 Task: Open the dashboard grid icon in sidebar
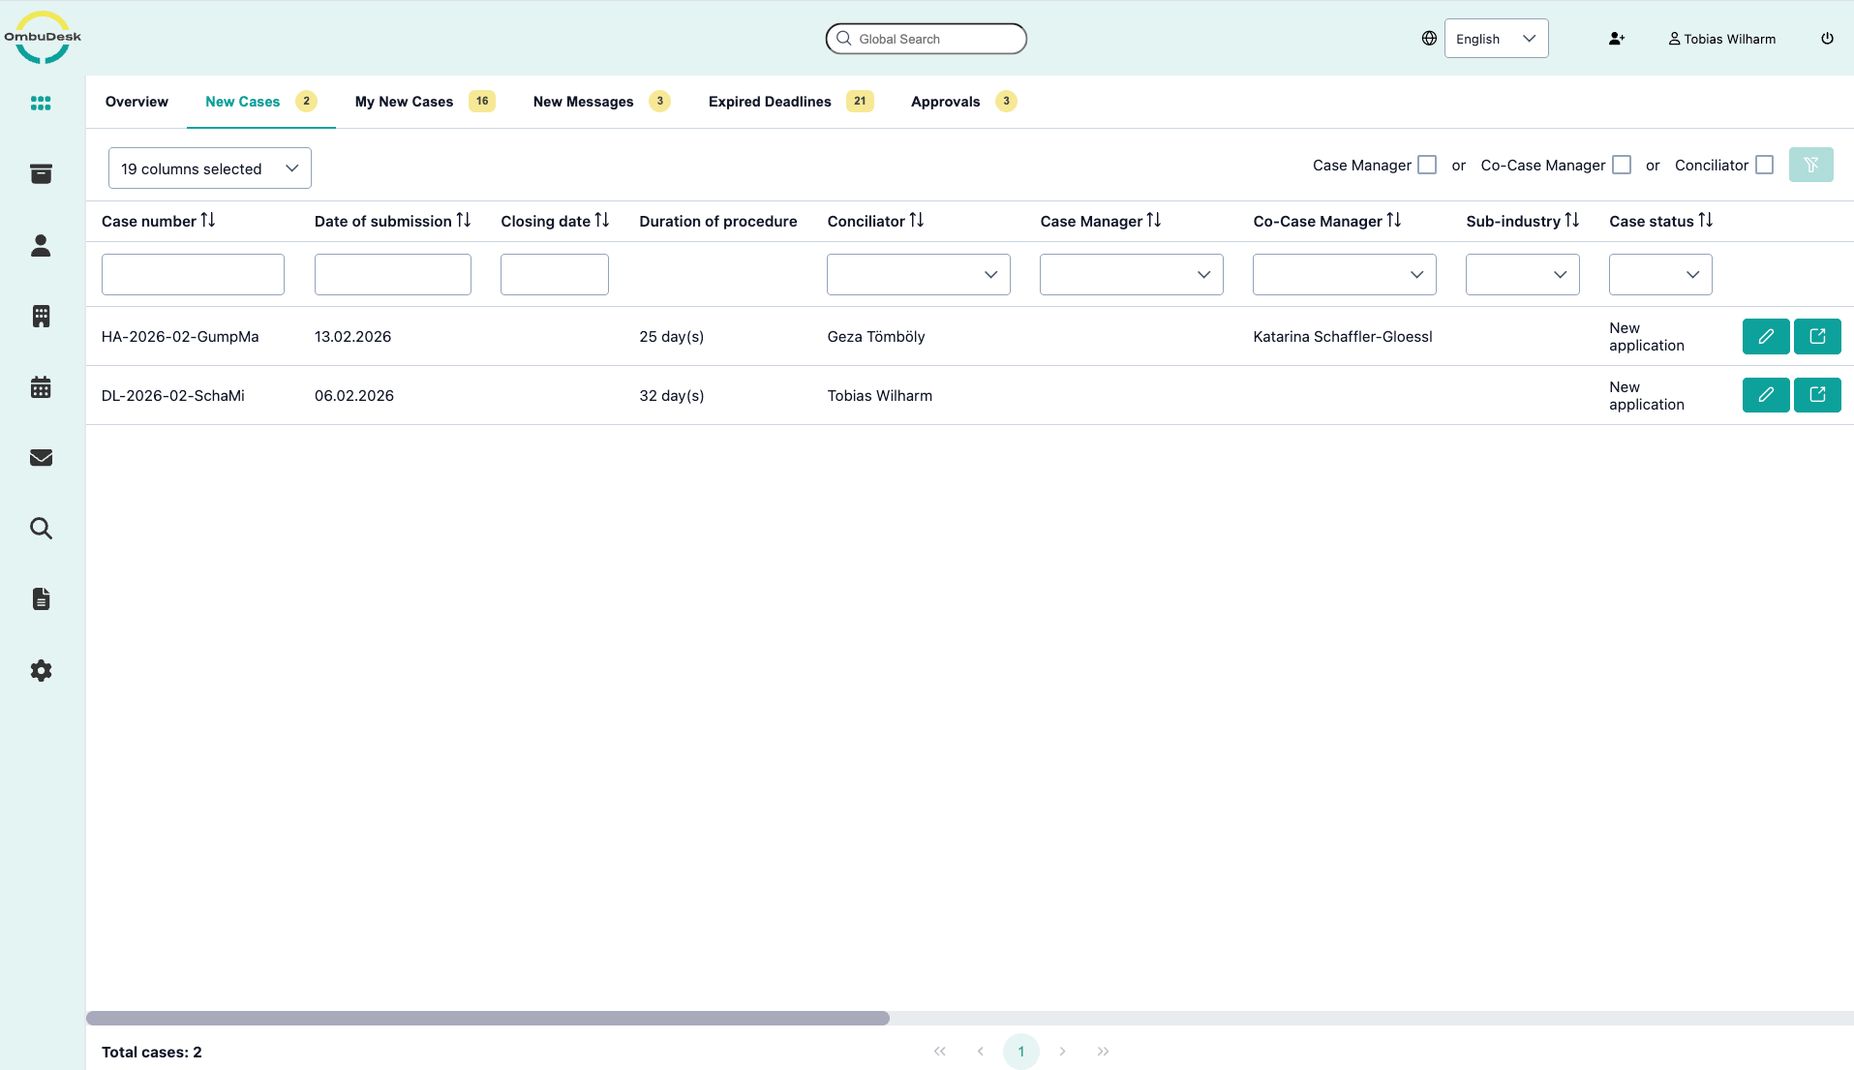point(41,104)
